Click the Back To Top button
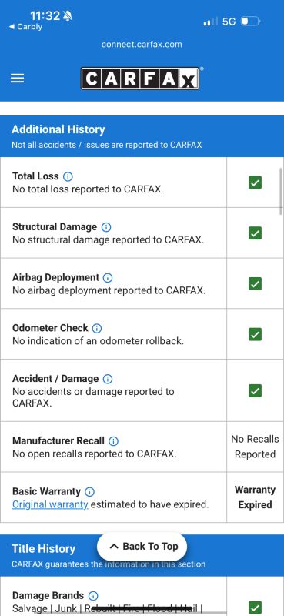 [x=142, y=547]
